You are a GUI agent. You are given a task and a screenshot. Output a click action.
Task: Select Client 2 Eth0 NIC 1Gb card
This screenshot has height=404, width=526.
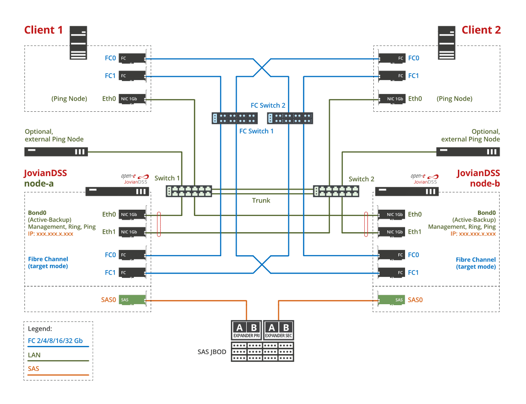tap(392, 99)
